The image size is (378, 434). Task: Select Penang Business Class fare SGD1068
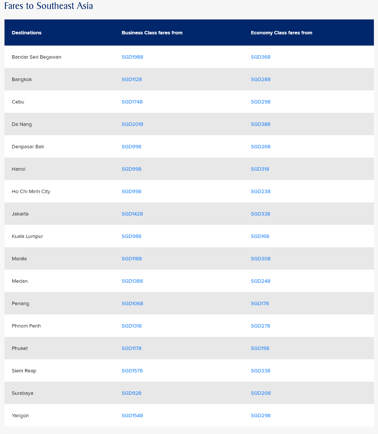tap(132, 304)
